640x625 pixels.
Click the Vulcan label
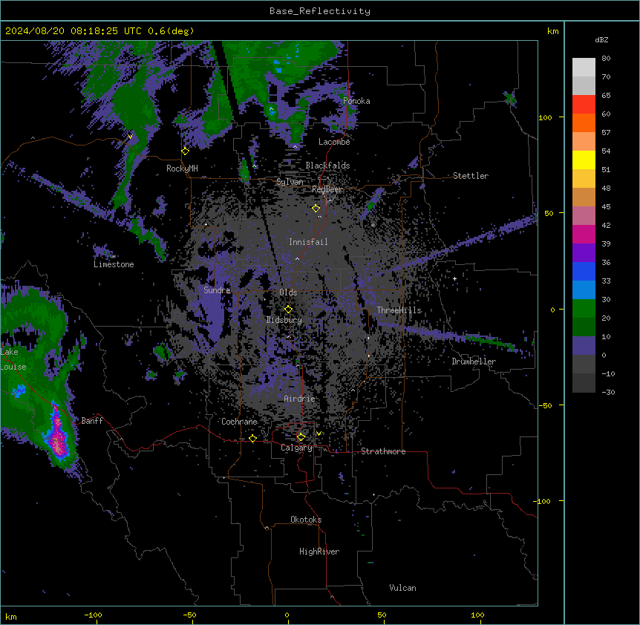(403, 588)
